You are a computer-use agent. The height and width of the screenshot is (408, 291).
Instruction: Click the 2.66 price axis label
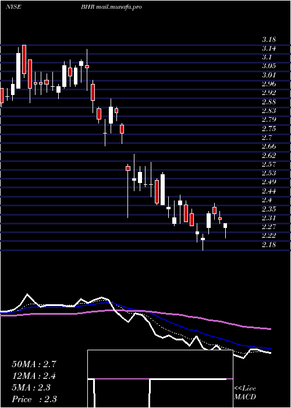tap(269, 146)
